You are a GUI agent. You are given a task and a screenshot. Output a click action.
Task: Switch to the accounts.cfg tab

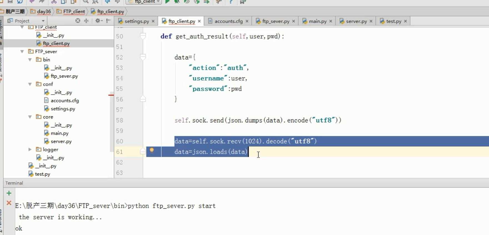pyautogui.click(x=228, y=21)
